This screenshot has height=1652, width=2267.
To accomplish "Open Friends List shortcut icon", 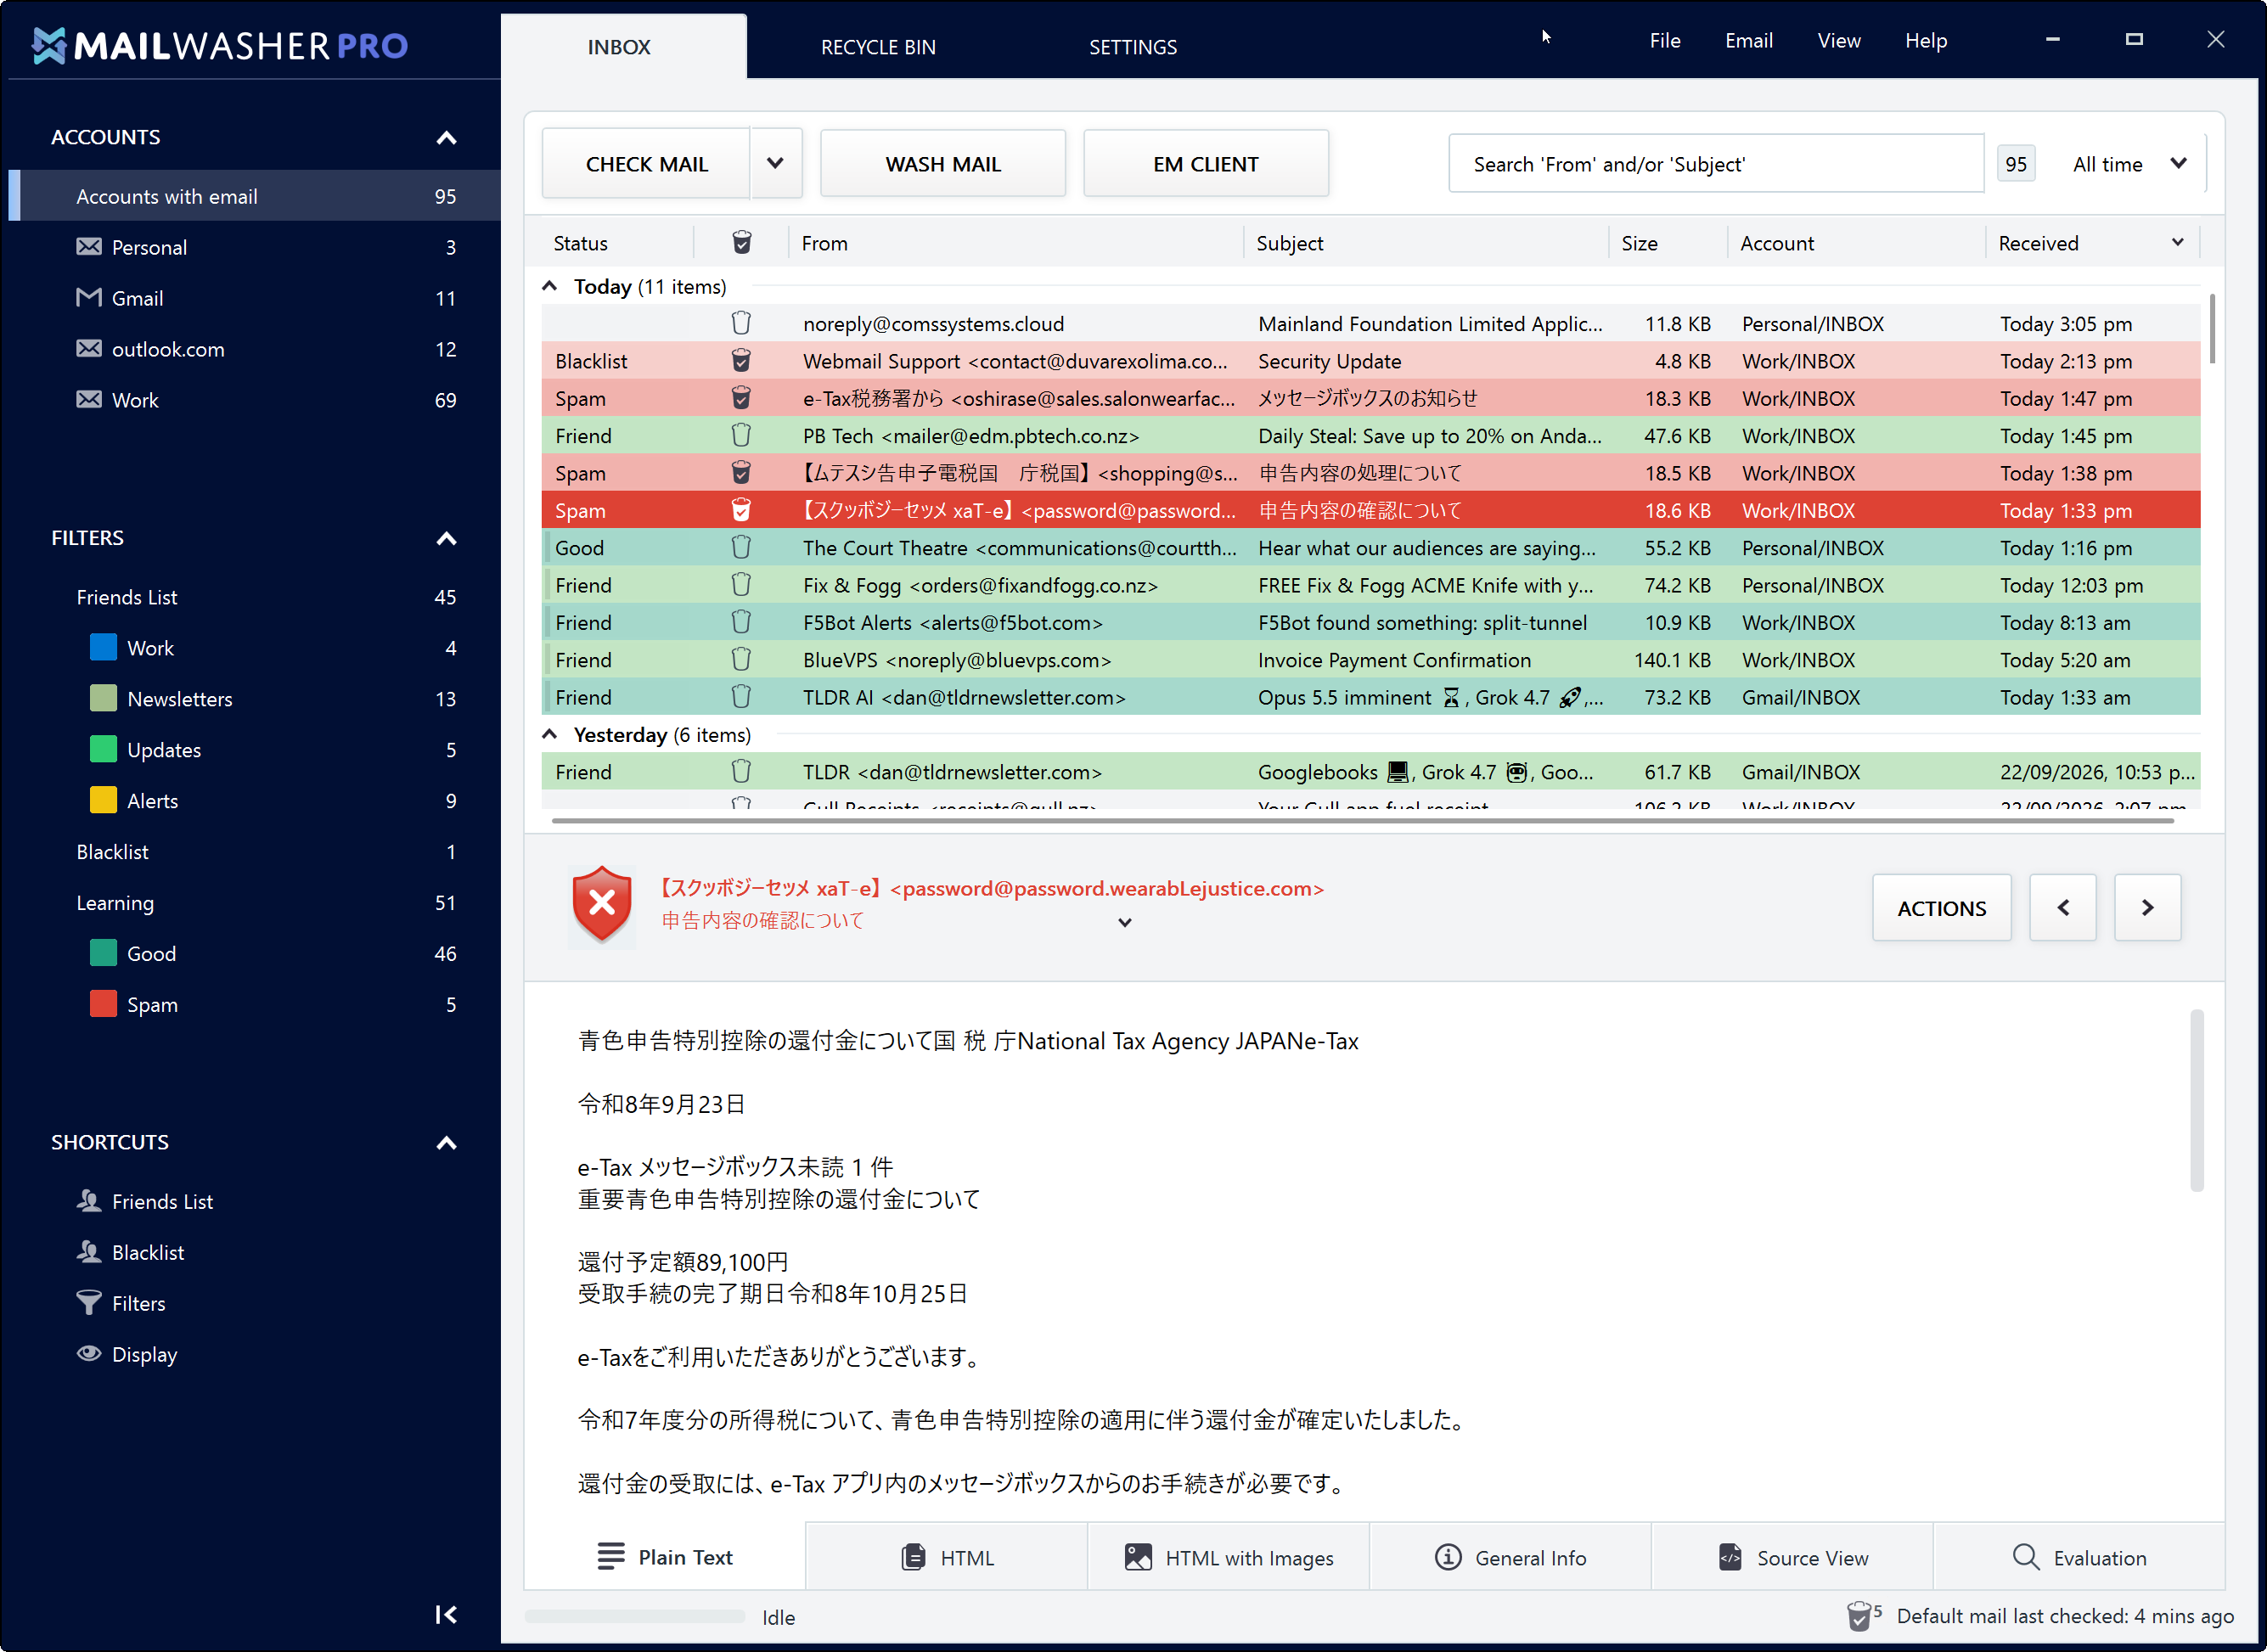I will click(x=89, y=1201).
